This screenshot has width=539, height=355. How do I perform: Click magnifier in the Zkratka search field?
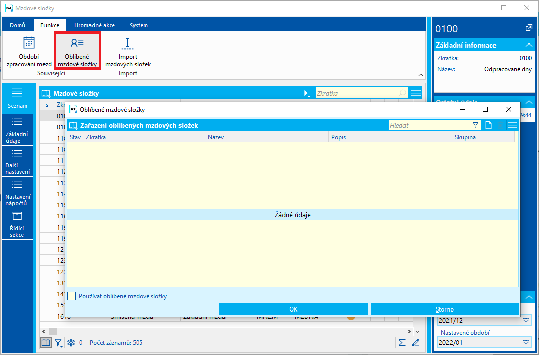click(x=402, y=93)
